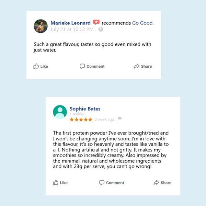This screenshot has height=206, width=206.
Task: Open Marieke Leonard's profile name link
Action: [70, 23]
